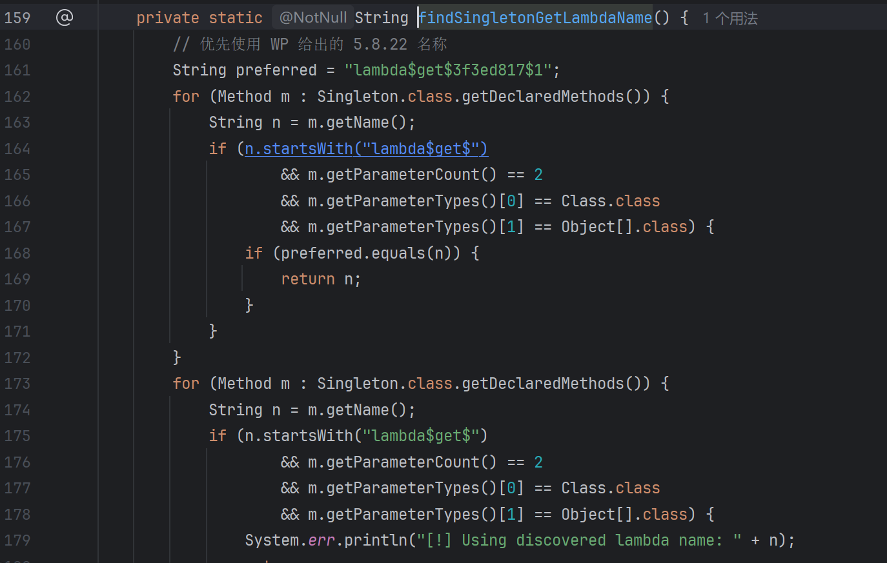The height and width of the screenshot is (563, 887).
Task: Click Object[].class on line 178
Action: tap(624, 515)
